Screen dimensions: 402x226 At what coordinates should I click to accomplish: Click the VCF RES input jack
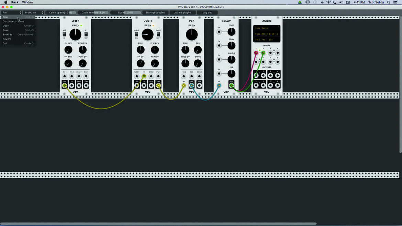191,76
